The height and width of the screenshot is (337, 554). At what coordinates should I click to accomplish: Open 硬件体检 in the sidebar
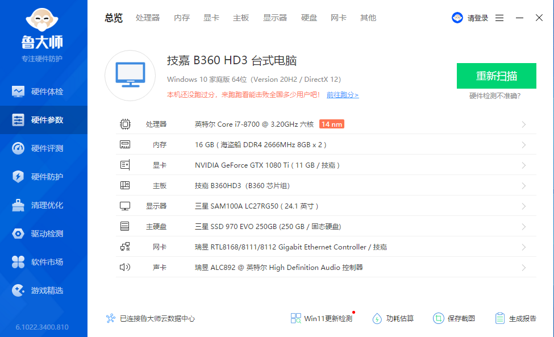44,91
